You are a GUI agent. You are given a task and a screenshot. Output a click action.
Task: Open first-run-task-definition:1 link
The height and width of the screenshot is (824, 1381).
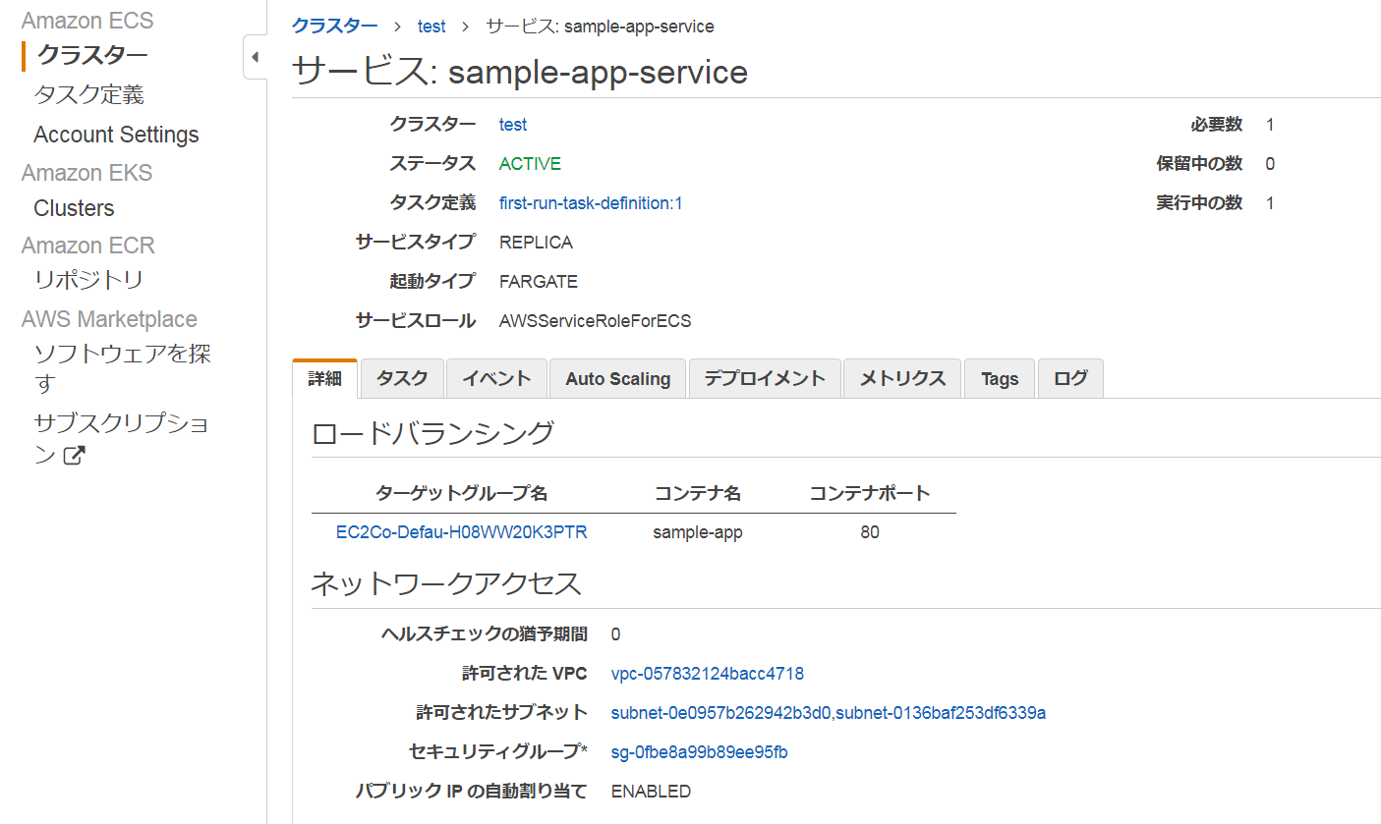[x=591, y=203]
